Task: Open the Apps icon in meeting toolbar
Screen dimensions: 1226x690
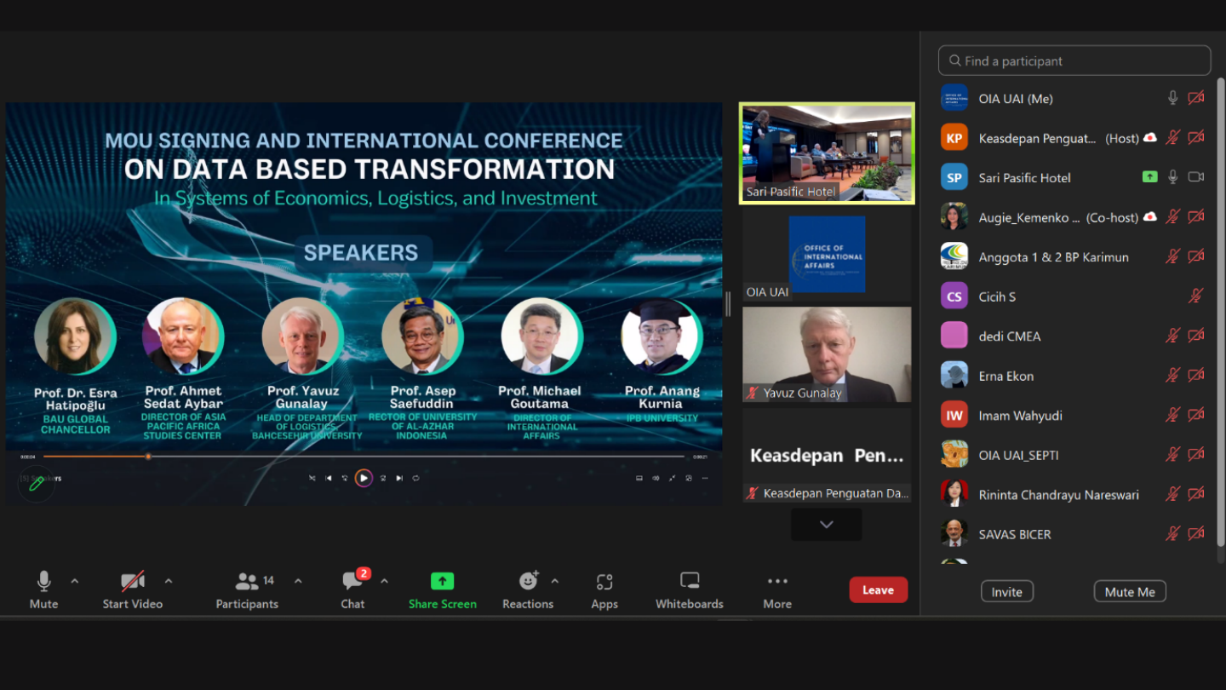Action: (x=604, y=582)
